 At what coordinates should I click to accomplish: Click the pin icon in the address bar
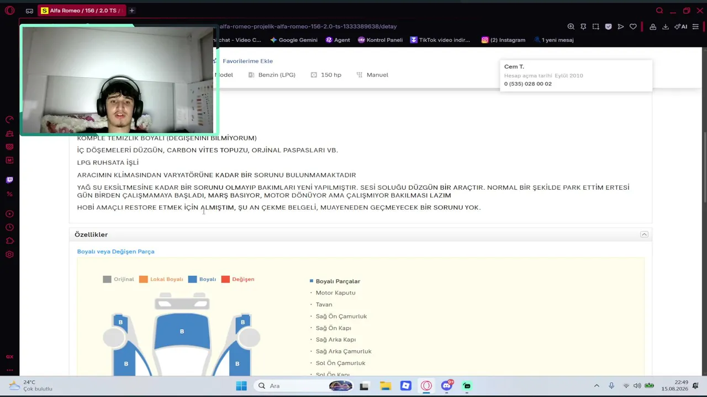[583, 26]
